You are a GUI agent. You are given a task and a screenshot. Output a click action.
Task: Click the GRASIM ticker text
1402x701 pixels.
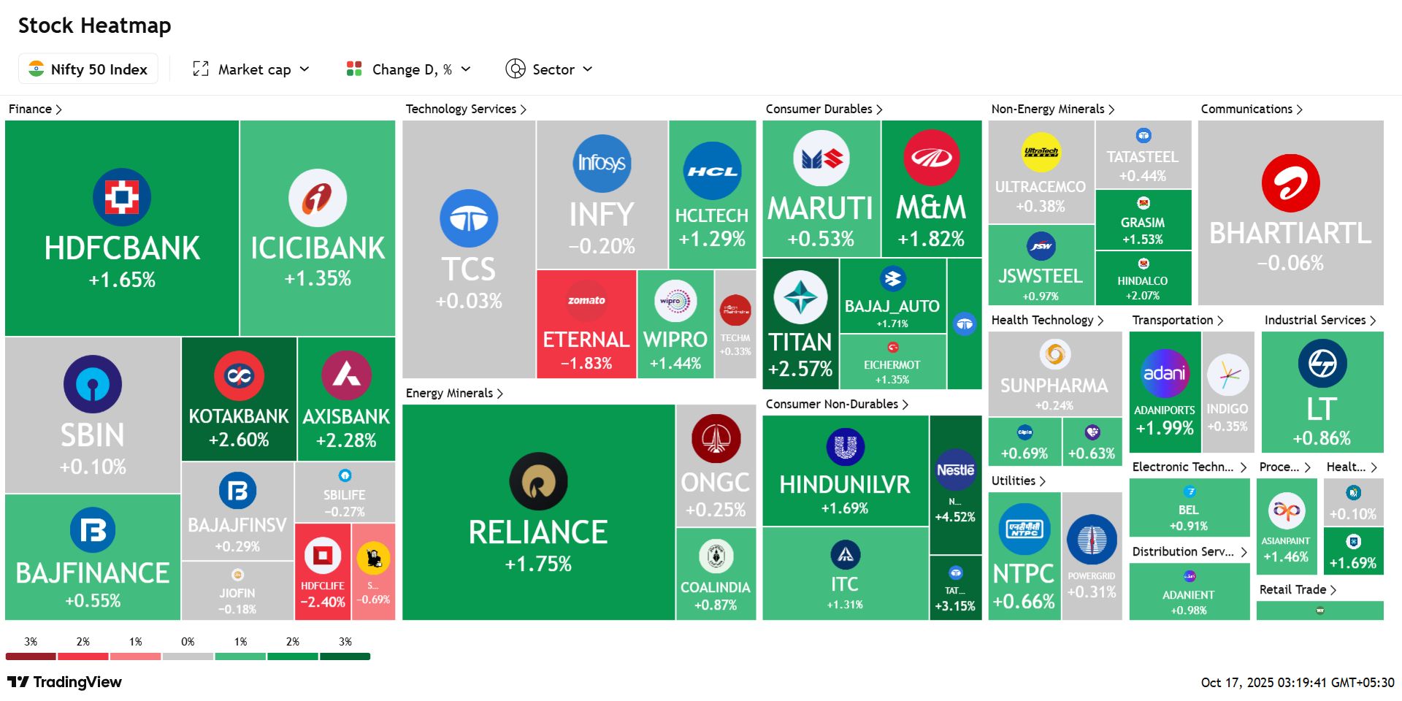pos(1143,223)
